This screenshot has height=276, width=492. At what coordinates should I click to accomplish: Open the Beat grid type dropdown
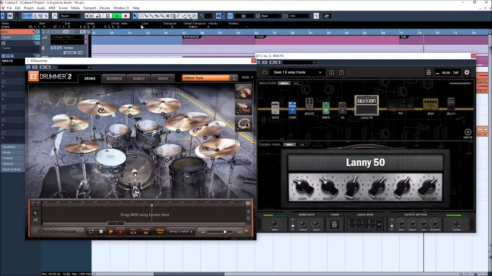(271, 16)
